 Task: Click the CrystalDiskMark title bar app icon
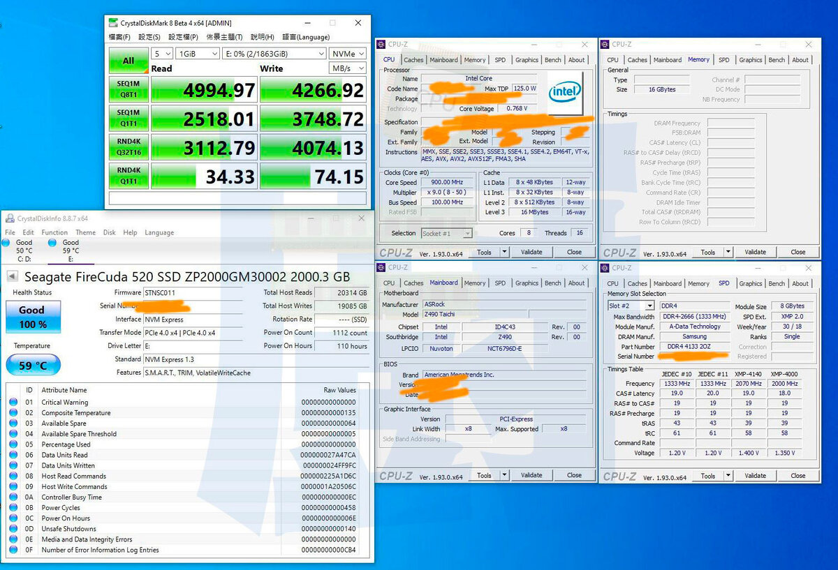click(113, 23)
